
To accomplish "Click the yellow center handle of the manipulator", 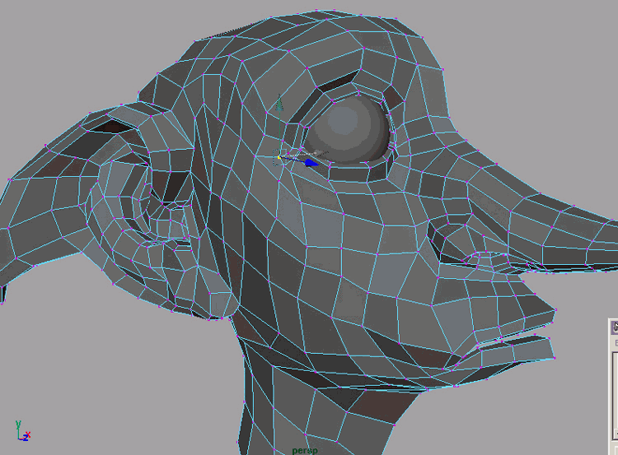I will (x=279, y=156).
